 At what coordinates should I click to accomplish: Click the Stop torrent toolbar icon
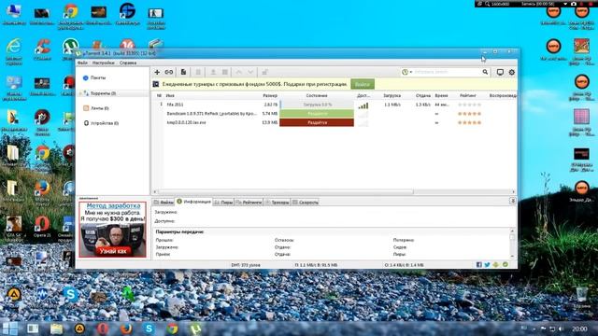pyautogui.click(x=225, y=72)
